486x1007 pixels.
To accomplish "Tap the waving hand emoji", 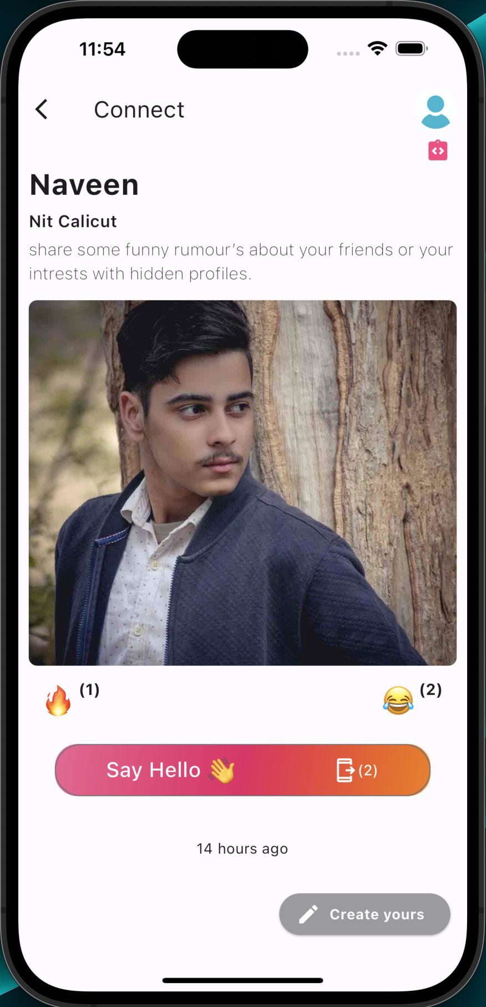I will (221, 771).
